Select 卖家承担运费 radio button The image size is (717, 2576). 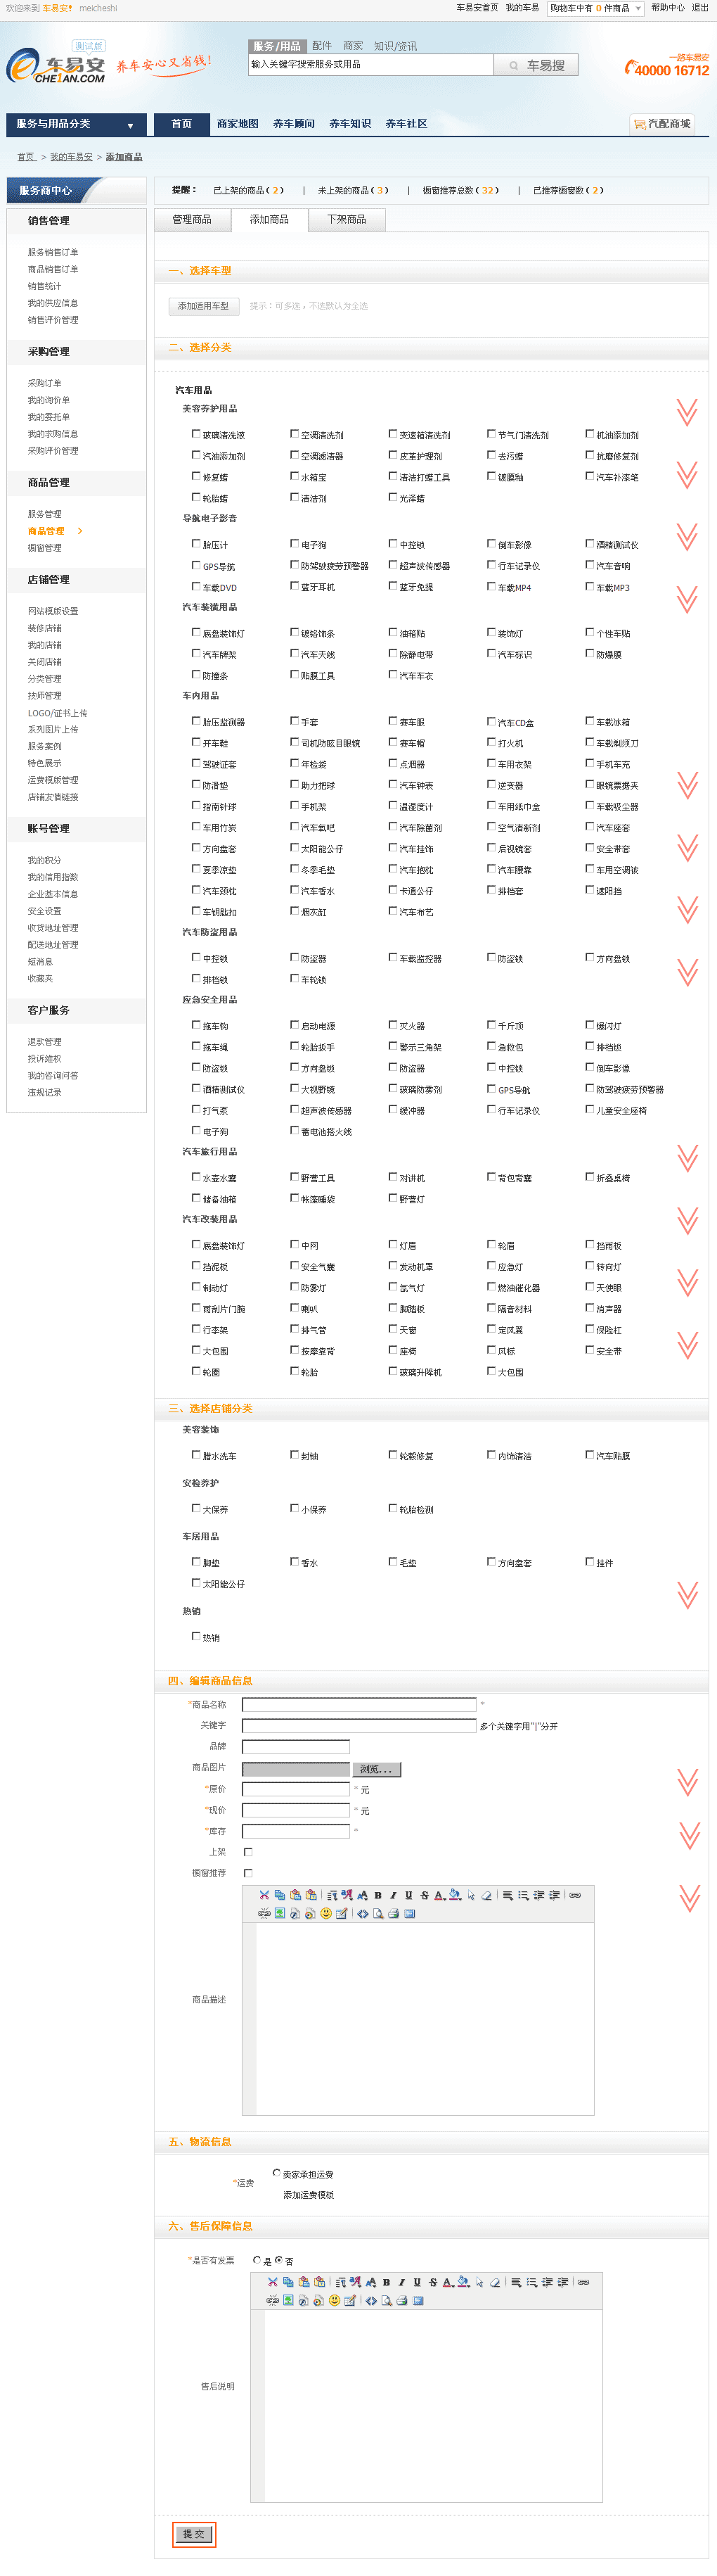click(277, 2173)
